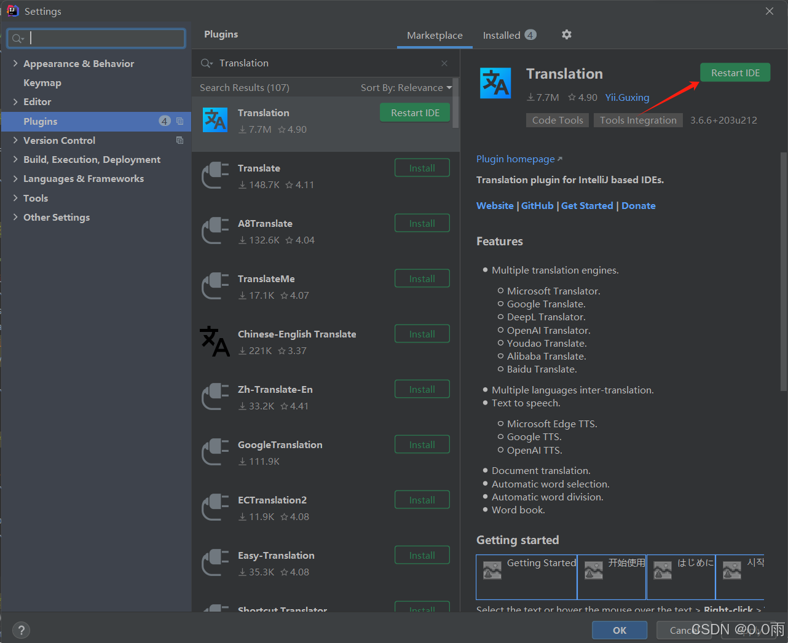Click Restart IDE in Translation list row
The height and width of the screenshot is (643, 788).
tap(415, 112)
